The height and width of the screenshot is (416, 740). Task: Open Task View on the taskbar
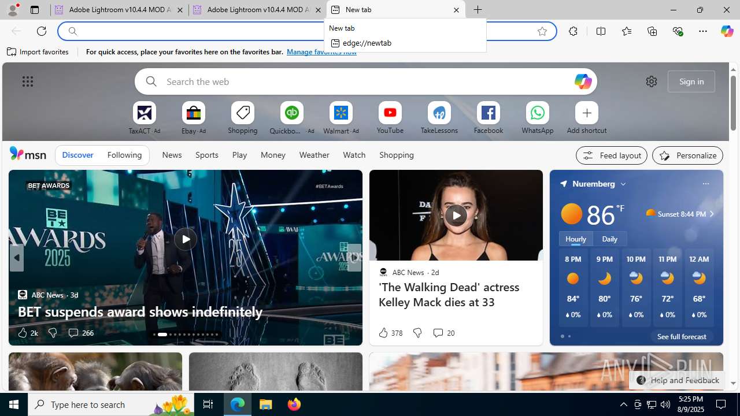click(208, 404)
